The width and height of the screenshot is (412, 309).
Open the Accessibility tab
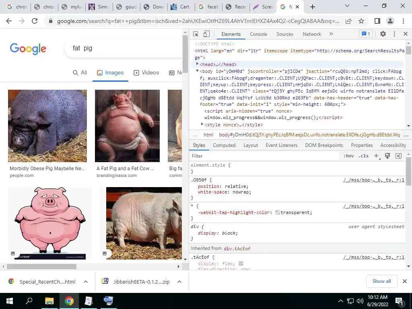click(x=393, y=145)
